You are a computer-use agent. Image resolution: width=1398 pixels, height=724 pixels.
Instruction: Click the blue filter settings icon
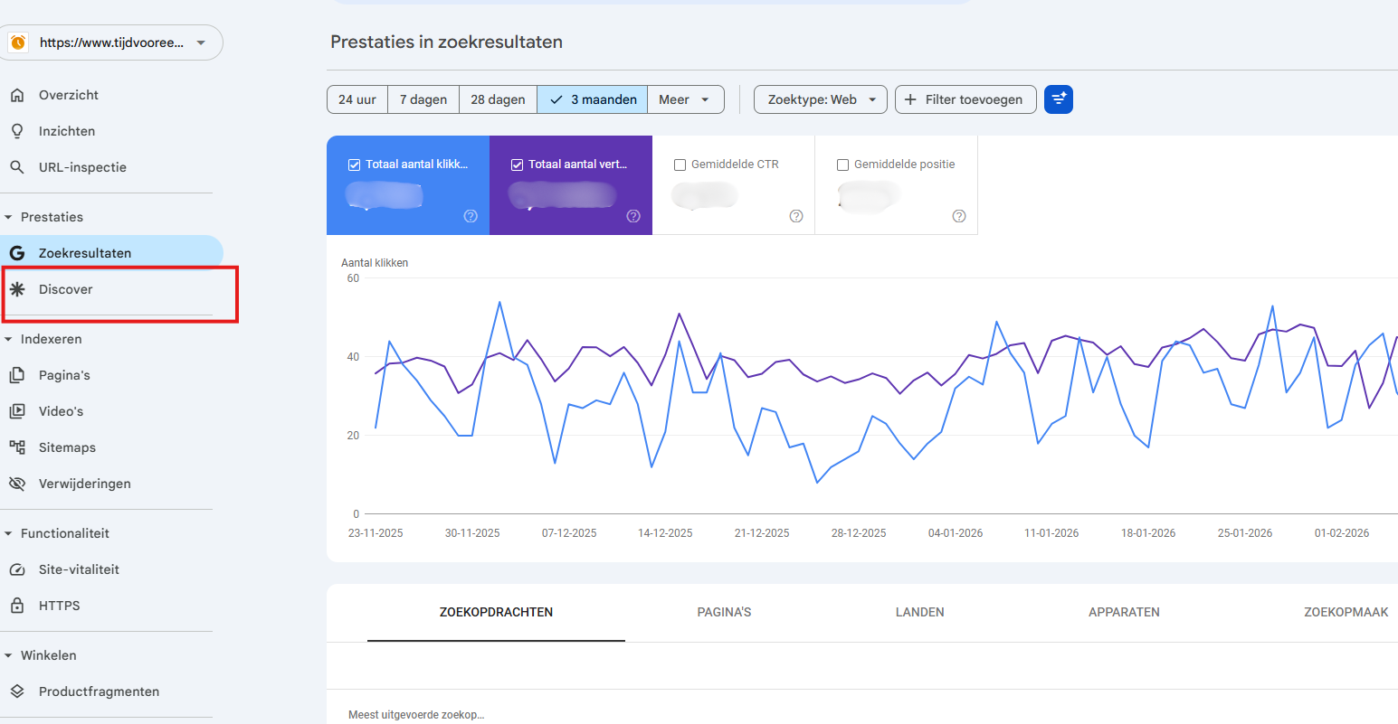[1058, 99]
